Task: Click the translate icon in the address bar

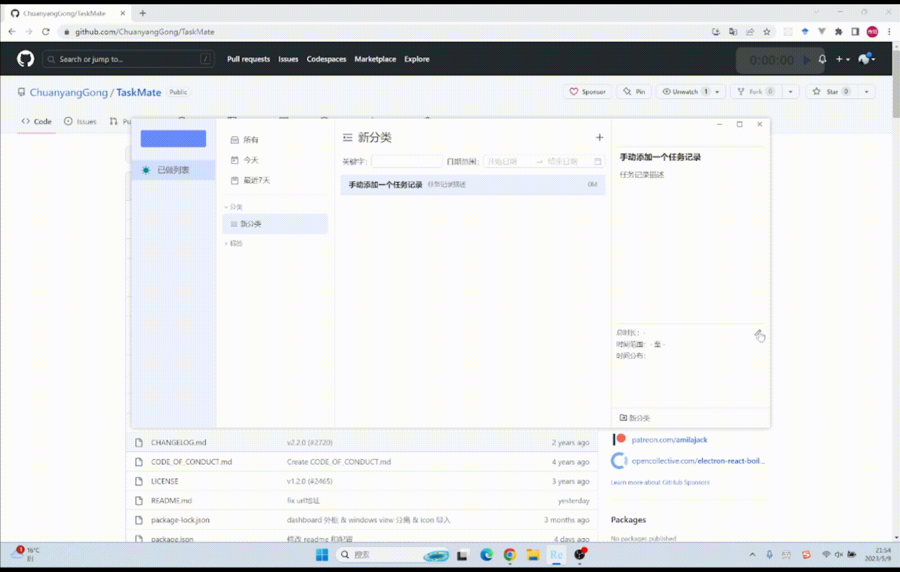Action: coord(733,32)
